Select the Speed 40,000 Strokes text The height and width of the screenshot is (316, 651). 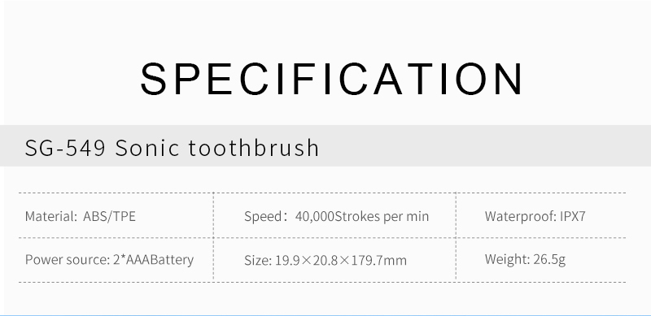[336, 216]
